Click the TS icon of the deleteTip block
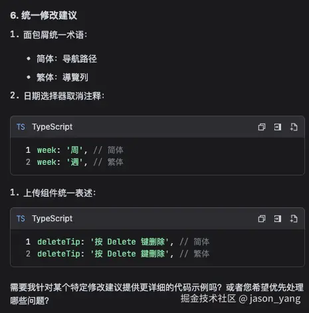The height and width of the screenshot is (313, 309). pyautogui.click(x=21, y=219)
